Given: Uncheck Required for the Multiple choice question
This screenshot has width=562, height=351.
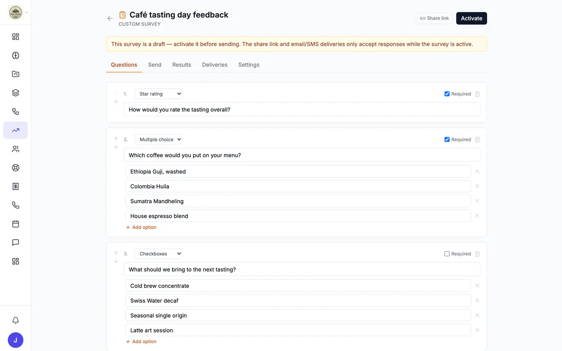Looking at the screenshot, I should [x=447, y=140].
